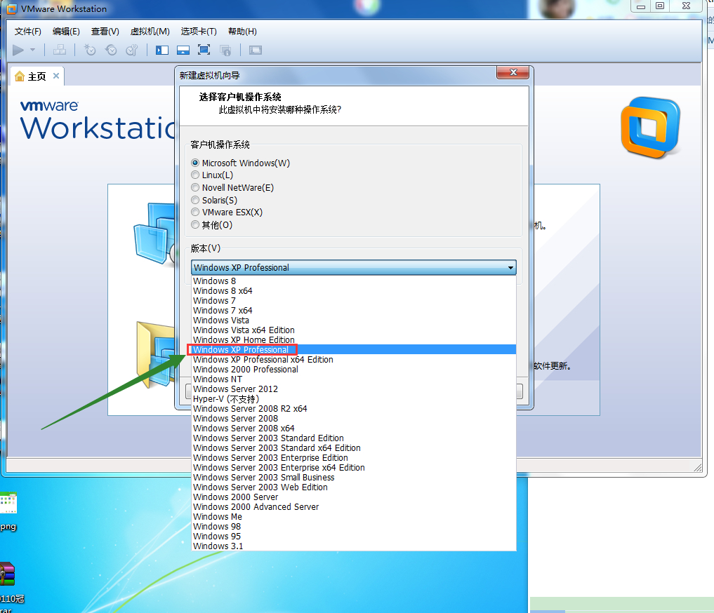Select Windows Server 2012
Image resolution: width=714 pixels, height=613 pixels.
click(353, 389)
